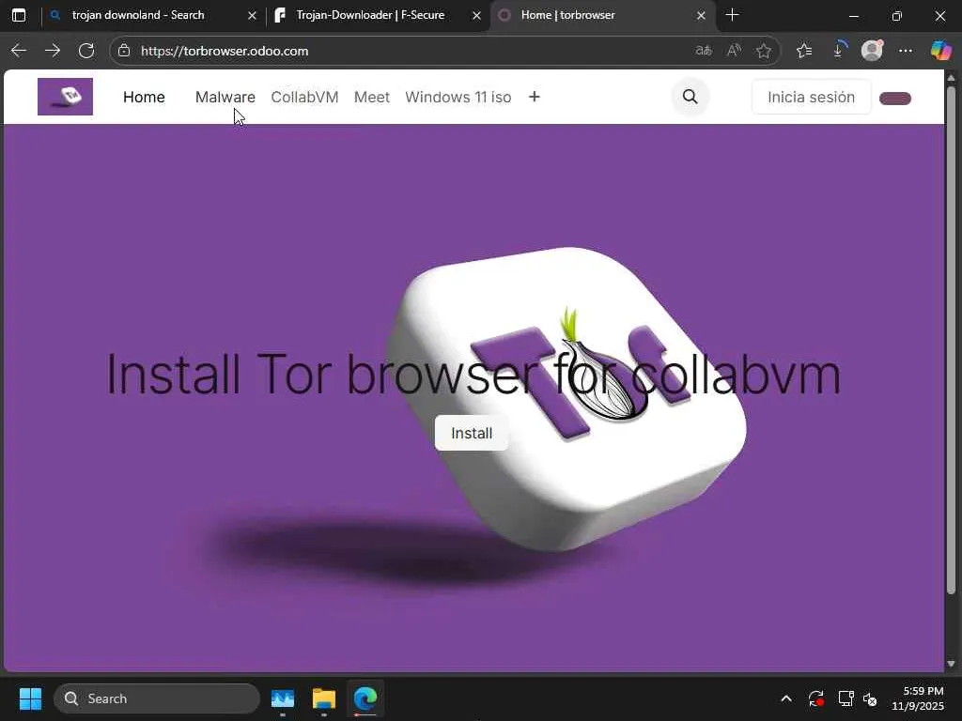
Task: Open the favorites list icon
Action: tap(804, 51)
